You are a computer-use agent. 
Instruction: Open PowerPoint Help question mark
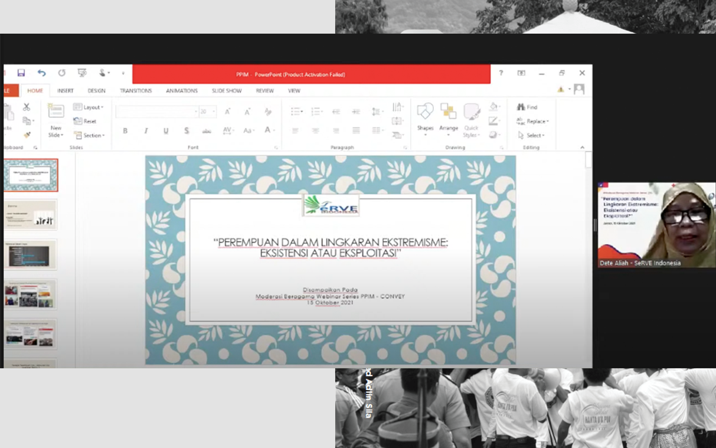pos(501,73)
